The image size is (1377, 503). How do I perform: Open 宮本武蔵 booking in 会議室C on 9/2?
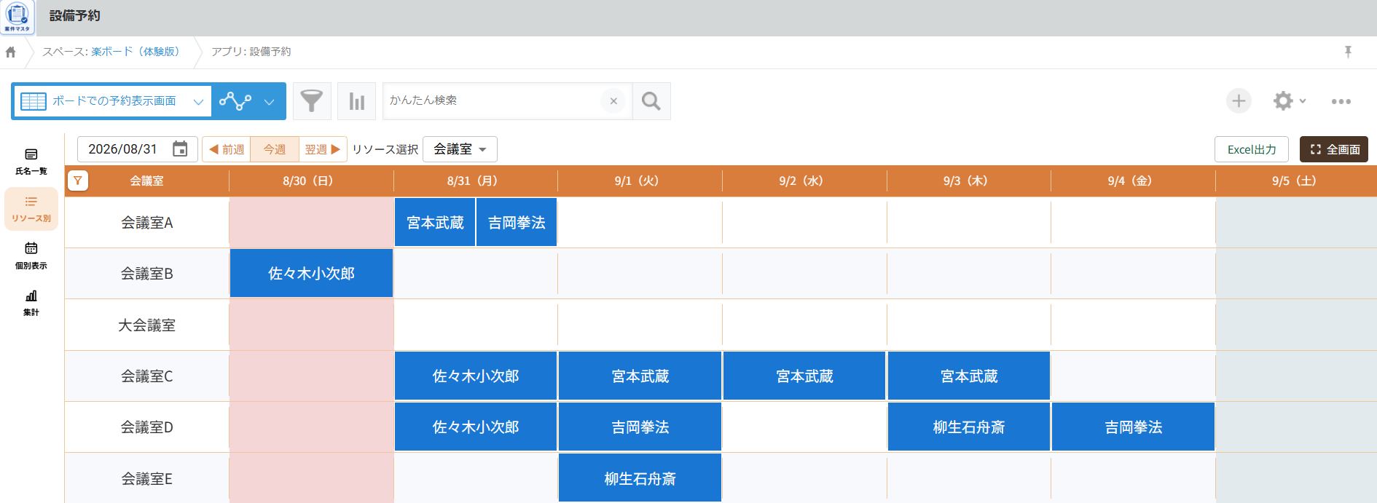pyautogui.click(x=804, y=376)
